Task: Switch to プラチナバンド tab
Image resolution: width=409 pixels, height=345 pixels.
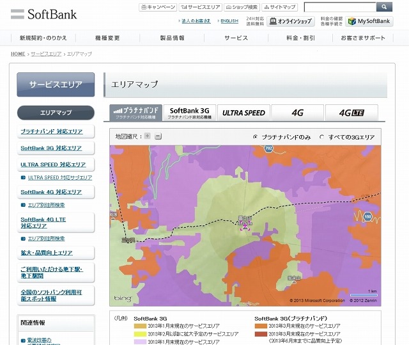Action: pos(135,113)
